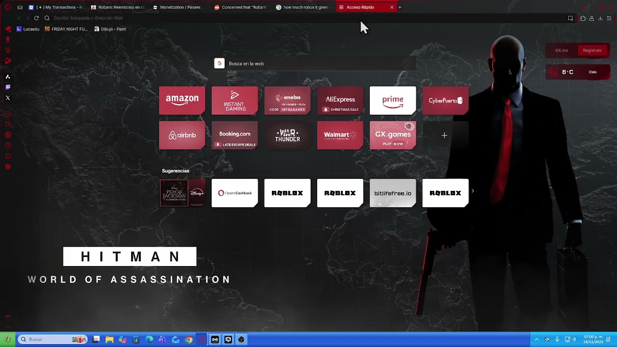The width and height of the screenshot is (617, 347).
Task: Open the GX.games speed dial tile
Action: [393, 135]
